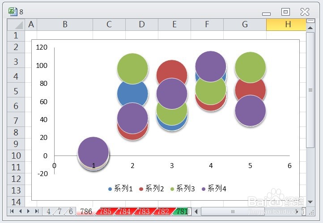Restore the workbook window
323x223 pixels.
point(285,12)
